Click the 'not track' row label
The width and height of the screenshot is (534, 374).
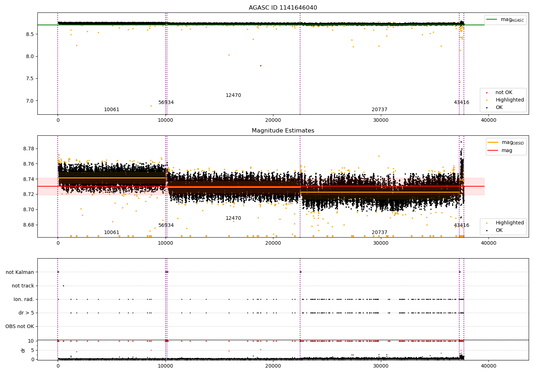tap(23, 286)
